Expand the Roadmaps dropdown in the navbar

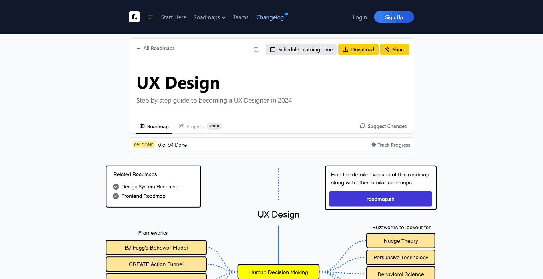pyautogui.click(x=209, y=17)
